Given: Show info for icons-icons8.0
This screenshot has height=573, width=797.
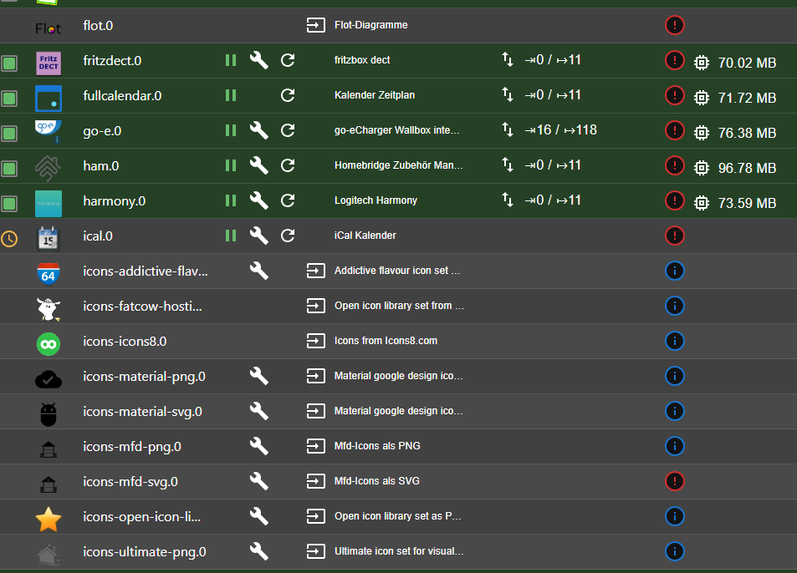Looking at the screenshot, I should click(x=675, y=341).
